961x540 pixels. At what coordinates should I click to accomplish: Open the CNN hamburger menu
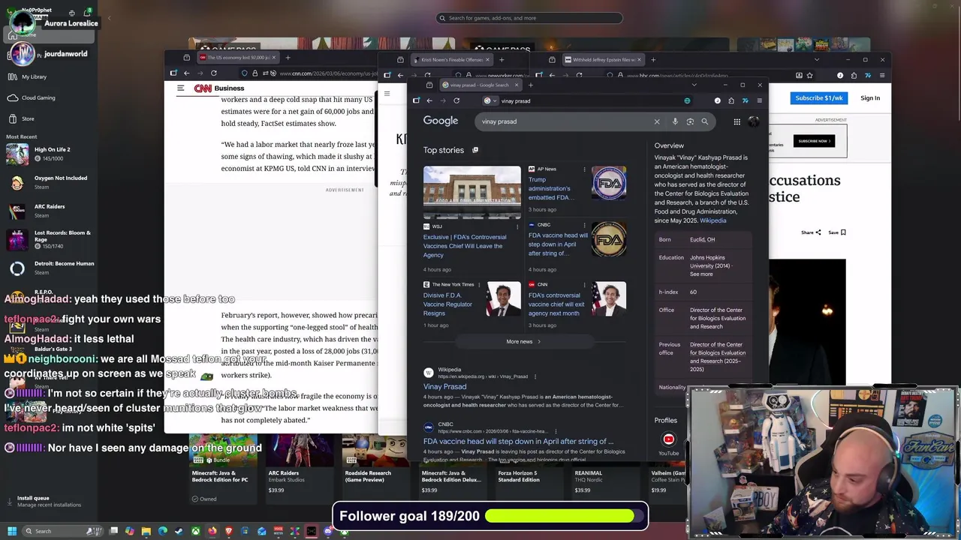pos(181,88)
